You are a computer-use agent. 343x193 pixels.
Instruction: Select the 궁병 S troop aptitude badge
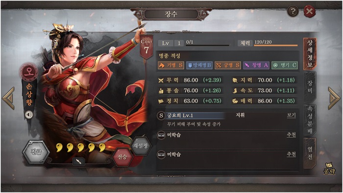[228, 65]
